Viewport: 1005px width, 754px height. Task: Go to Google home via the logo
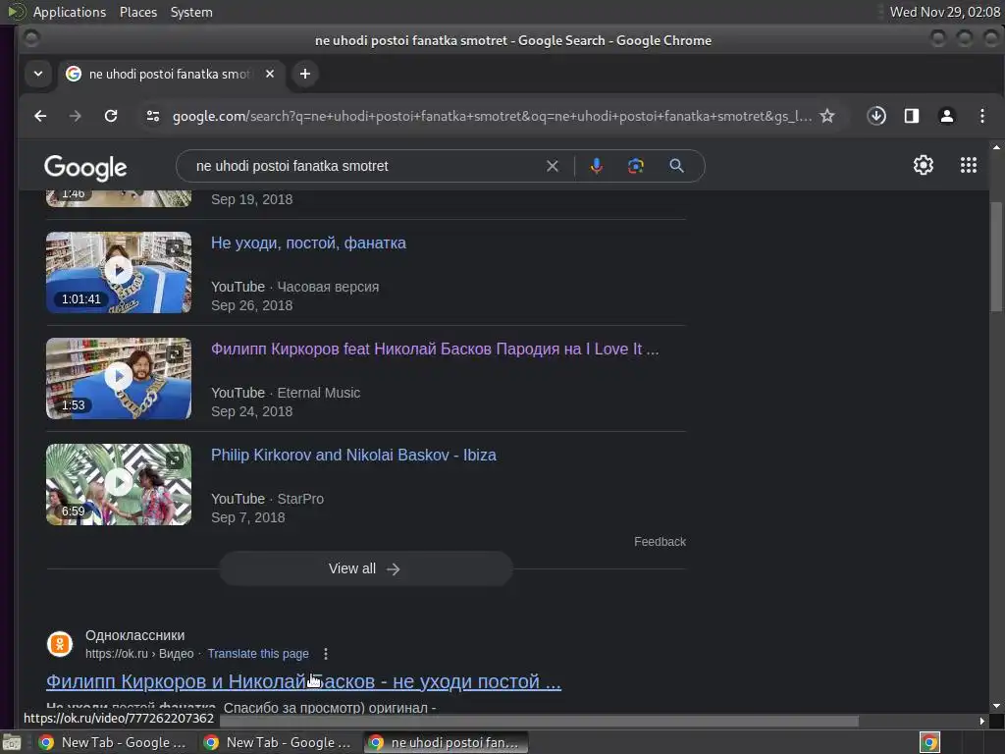[x=85, y=167]
